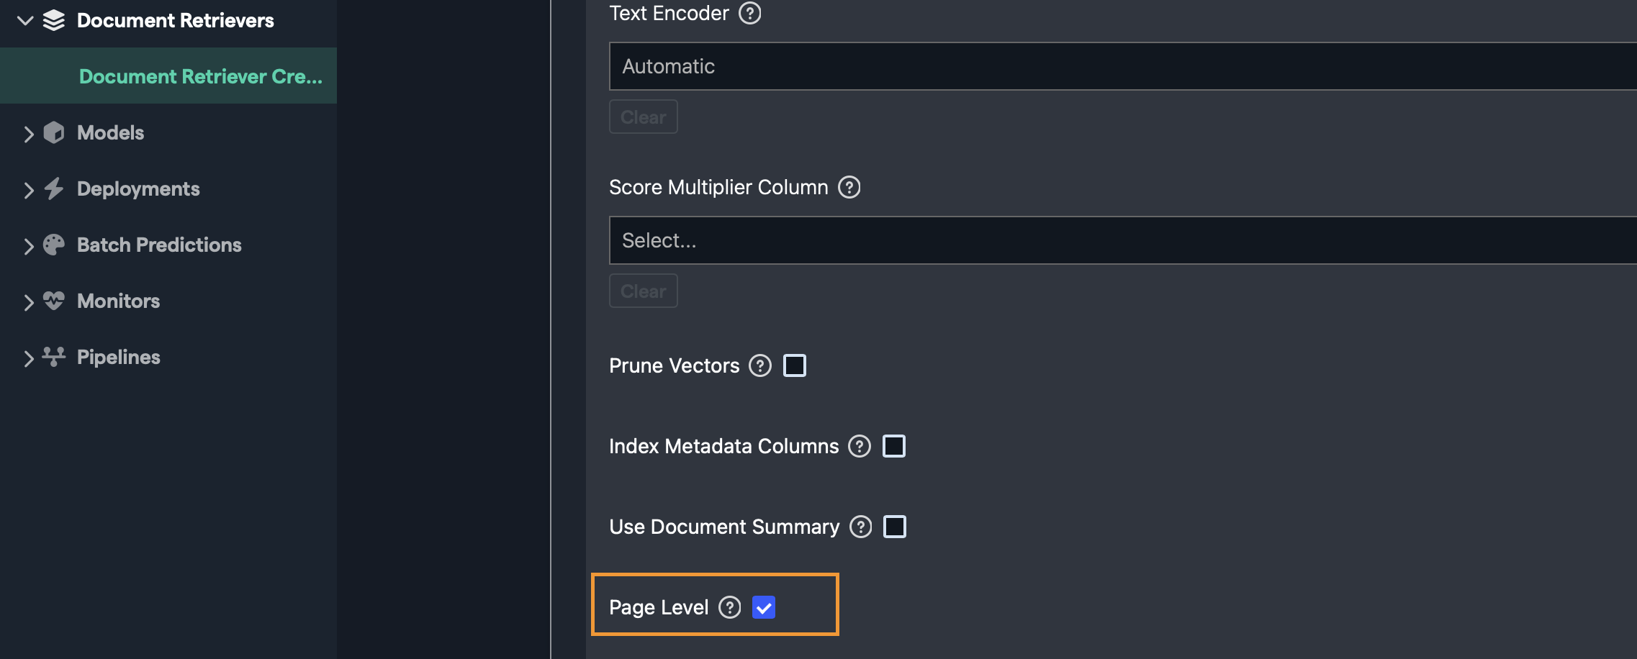Click the Page Level help icon
Screen dimensions: 1637x659
pos(730,607)
